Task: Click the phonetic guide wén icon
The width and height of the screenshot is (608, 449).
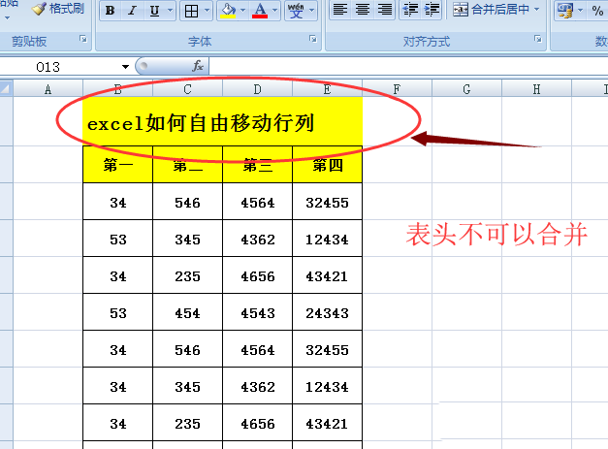Action: tap(296, 11)
